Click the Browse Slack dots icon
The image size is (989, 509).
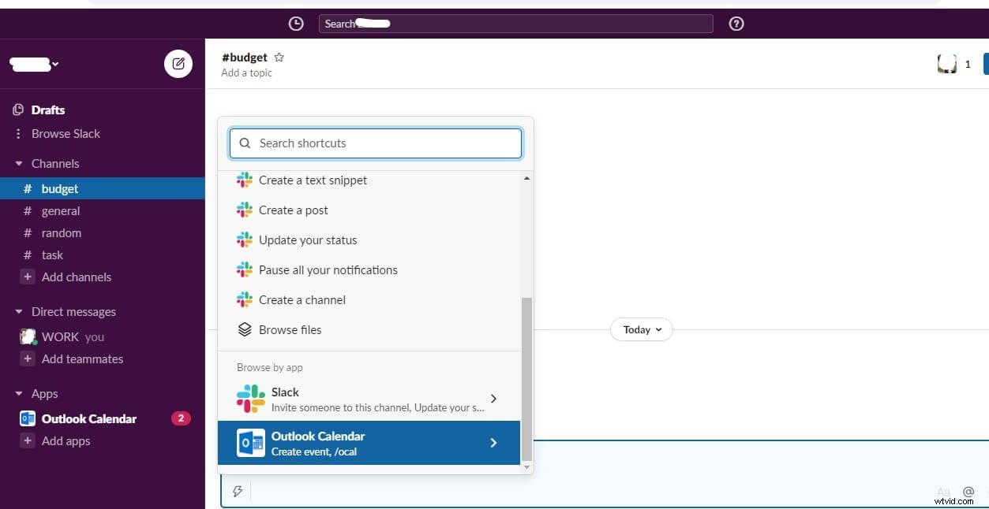tap(18, 133)
